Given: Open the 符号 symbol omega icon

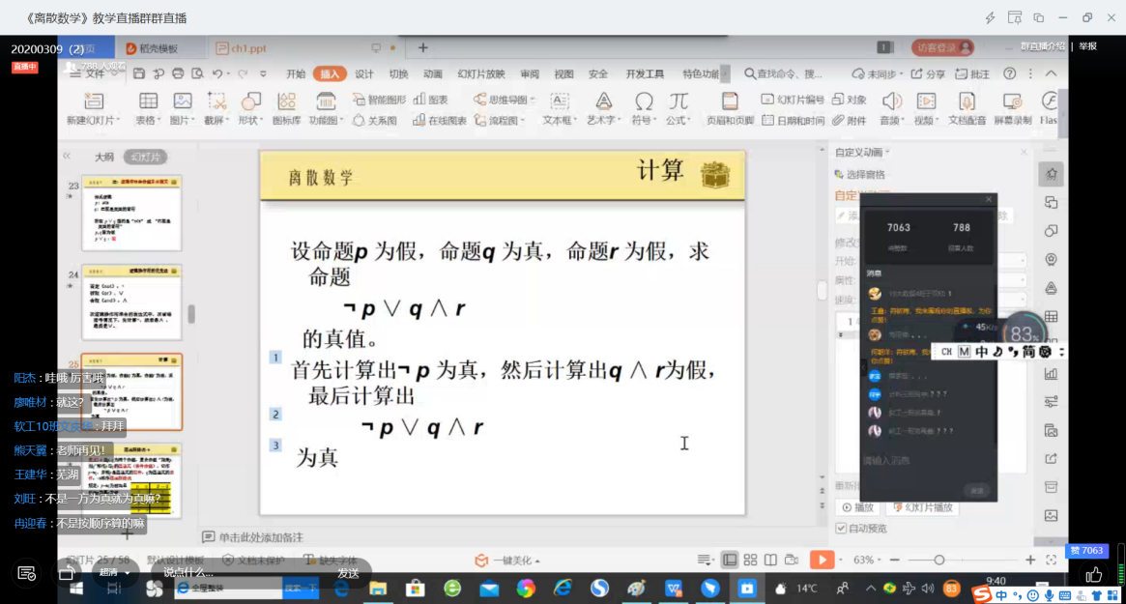Looking at the screenshot, I should tap(643, 101).
